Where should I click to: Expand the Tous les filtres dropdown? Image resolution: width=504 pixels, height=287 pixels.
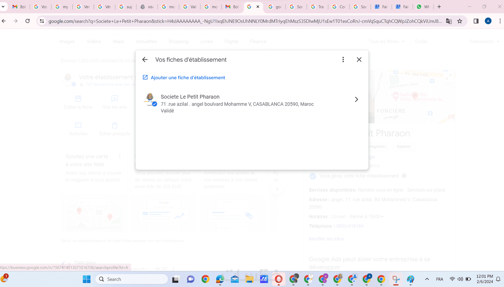click(x=387, y=41)
